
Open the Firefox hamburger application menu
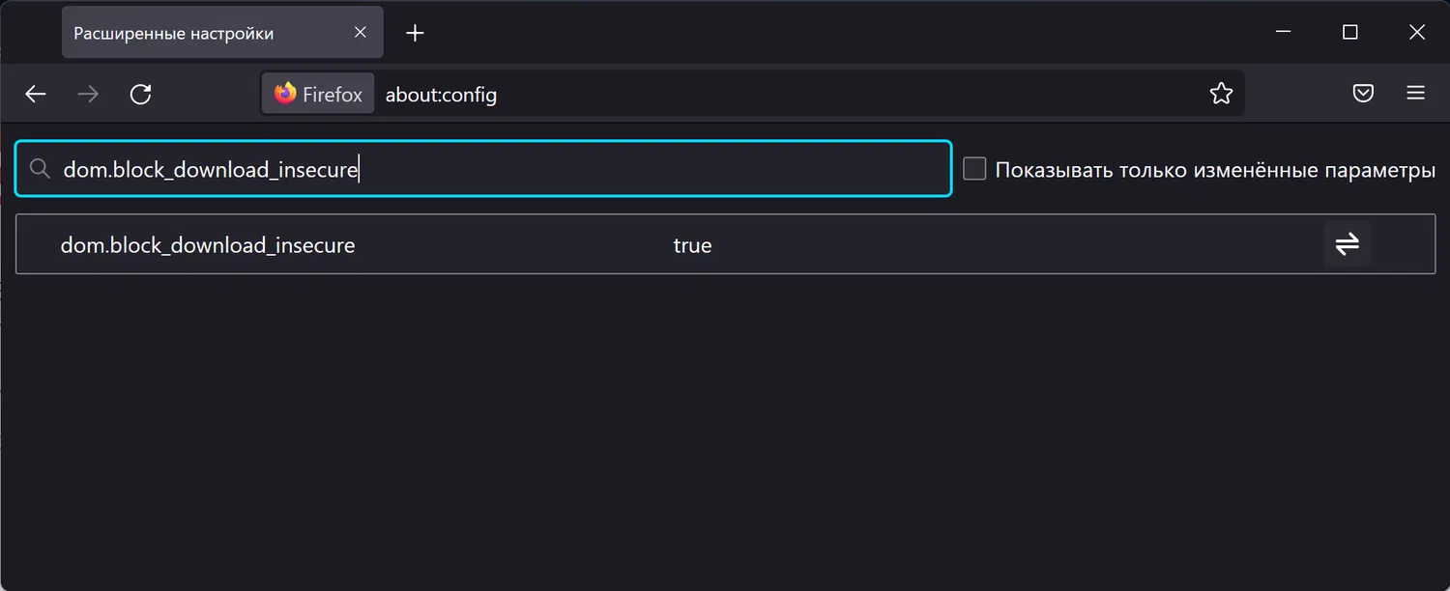[x=1416, y=94]
